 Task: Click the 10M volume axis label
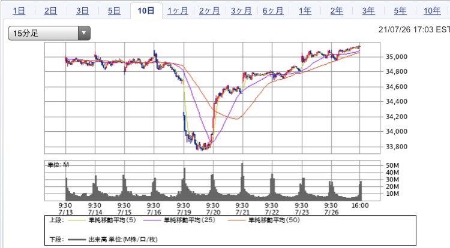392,193
